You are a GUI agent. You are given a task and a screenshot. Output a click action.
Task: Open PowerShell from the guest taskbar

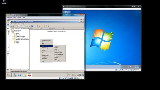pyautogui.click(x=20, y=75)
